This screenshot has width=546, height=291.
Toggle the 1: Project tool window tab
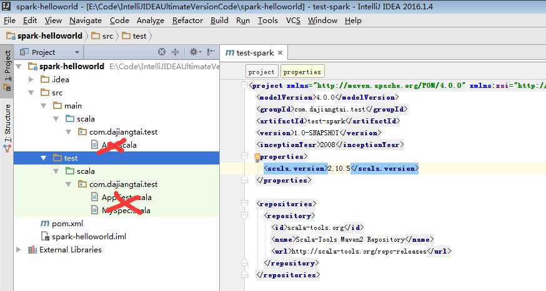coord(7,70)
